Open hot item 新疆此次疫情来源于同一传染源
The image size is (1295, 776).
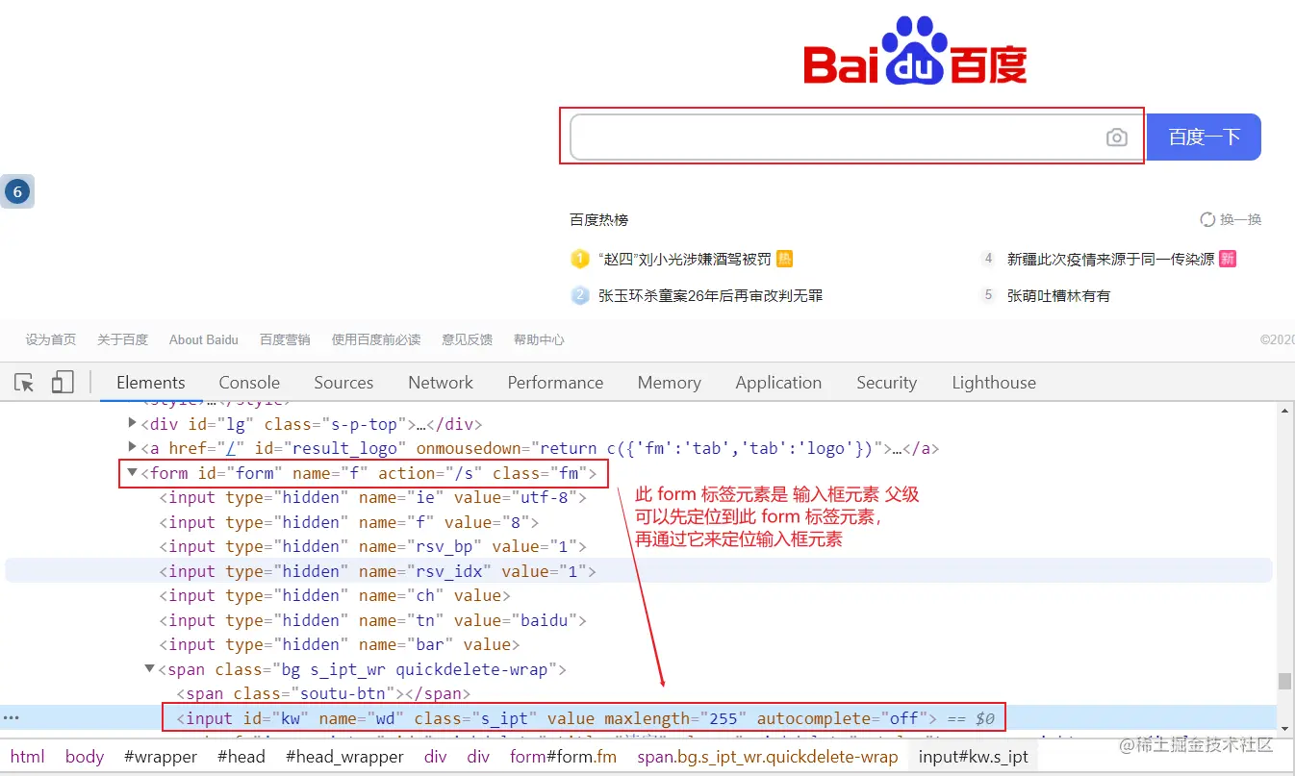coord(1110,259)
